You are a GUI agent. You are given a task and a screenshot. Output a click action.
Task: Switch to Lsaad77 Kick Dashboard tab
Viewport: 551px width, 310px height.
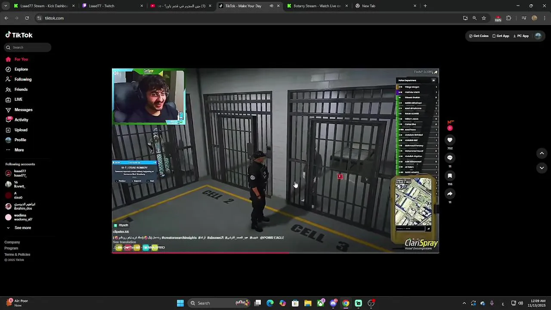[x=44, y=6]
